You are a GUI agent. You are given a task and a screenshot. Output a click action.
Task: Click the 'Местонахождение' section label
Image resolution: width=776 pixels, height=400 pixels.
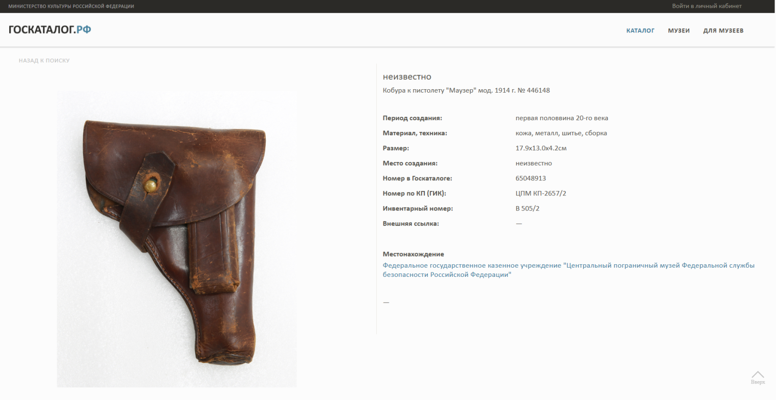coord(413,254)
